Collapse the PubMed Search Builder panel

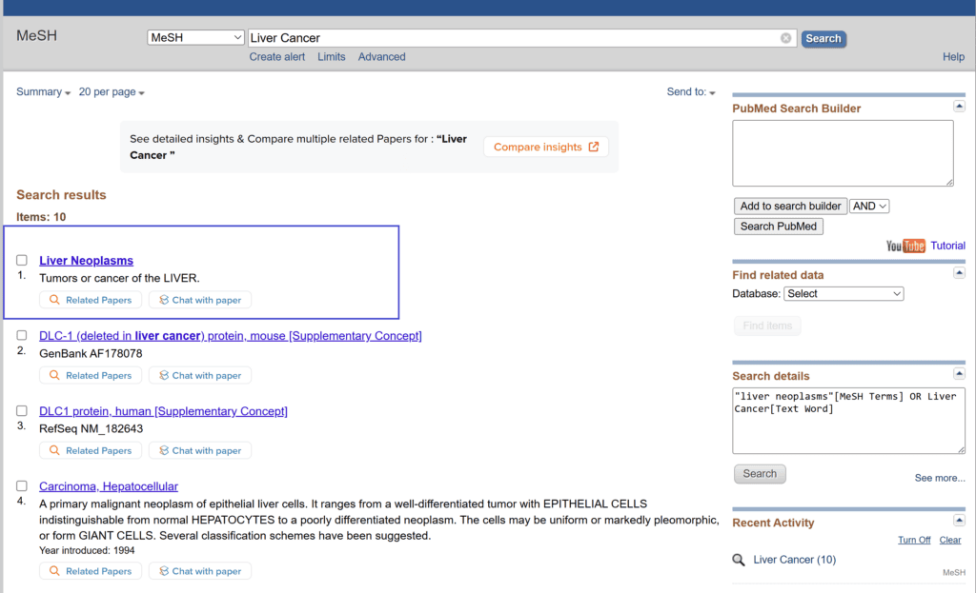959,107
